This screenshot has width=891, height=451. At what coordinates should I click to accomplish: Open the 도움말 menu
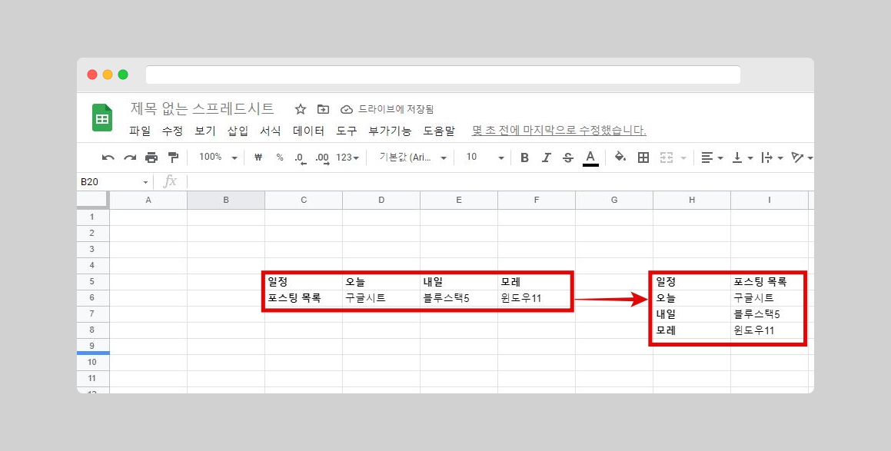[x=439, y=131]
